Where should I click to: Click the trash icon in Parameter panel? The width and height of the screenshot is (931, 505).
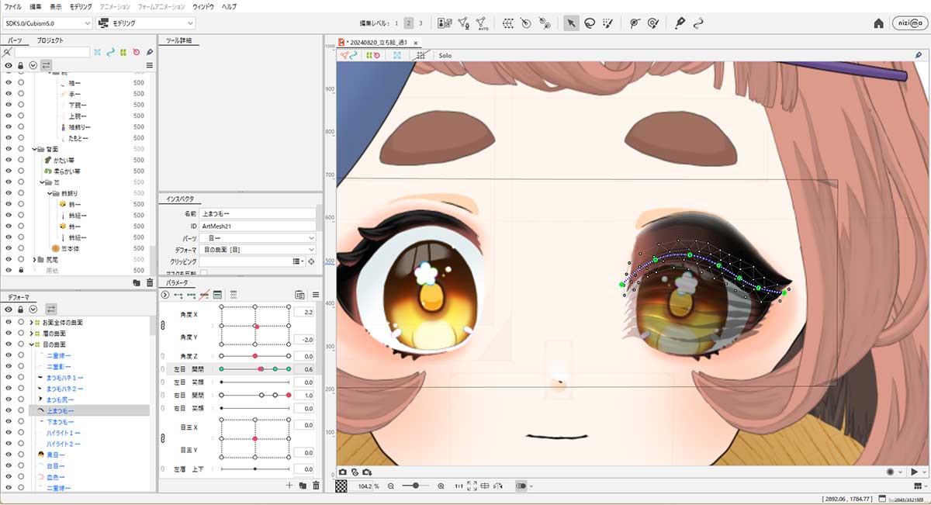coord(316,485)
